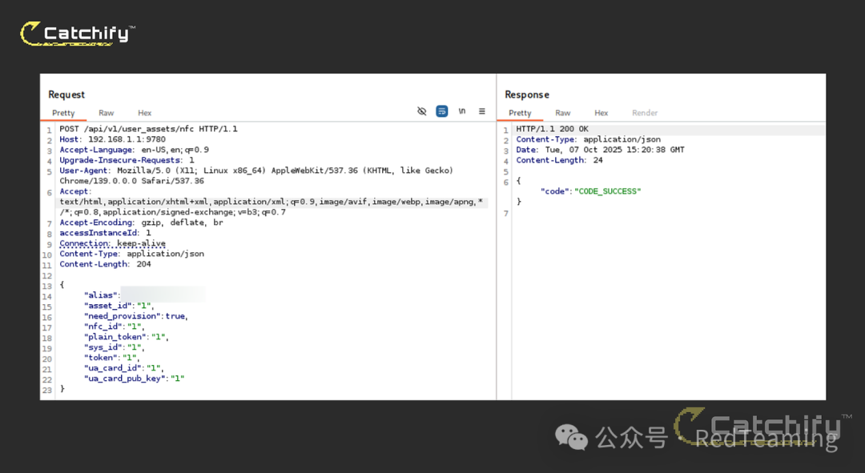Click the Content-Length 204 header line
The image size is (865, 473).
[x=106, y=265]
